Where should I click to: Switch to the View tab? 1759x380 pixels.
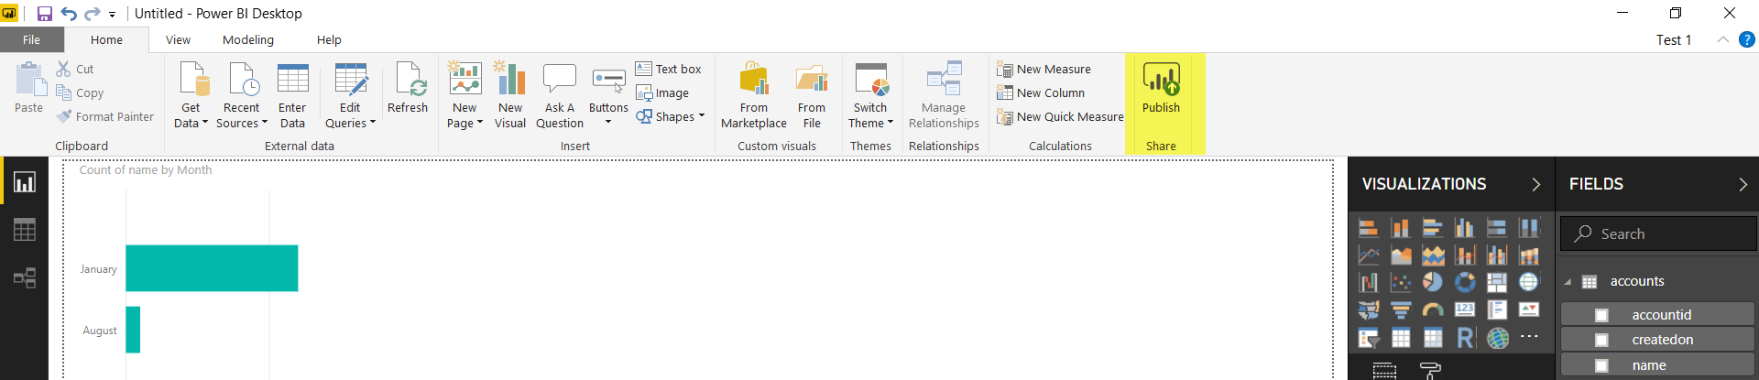(178, 39)
